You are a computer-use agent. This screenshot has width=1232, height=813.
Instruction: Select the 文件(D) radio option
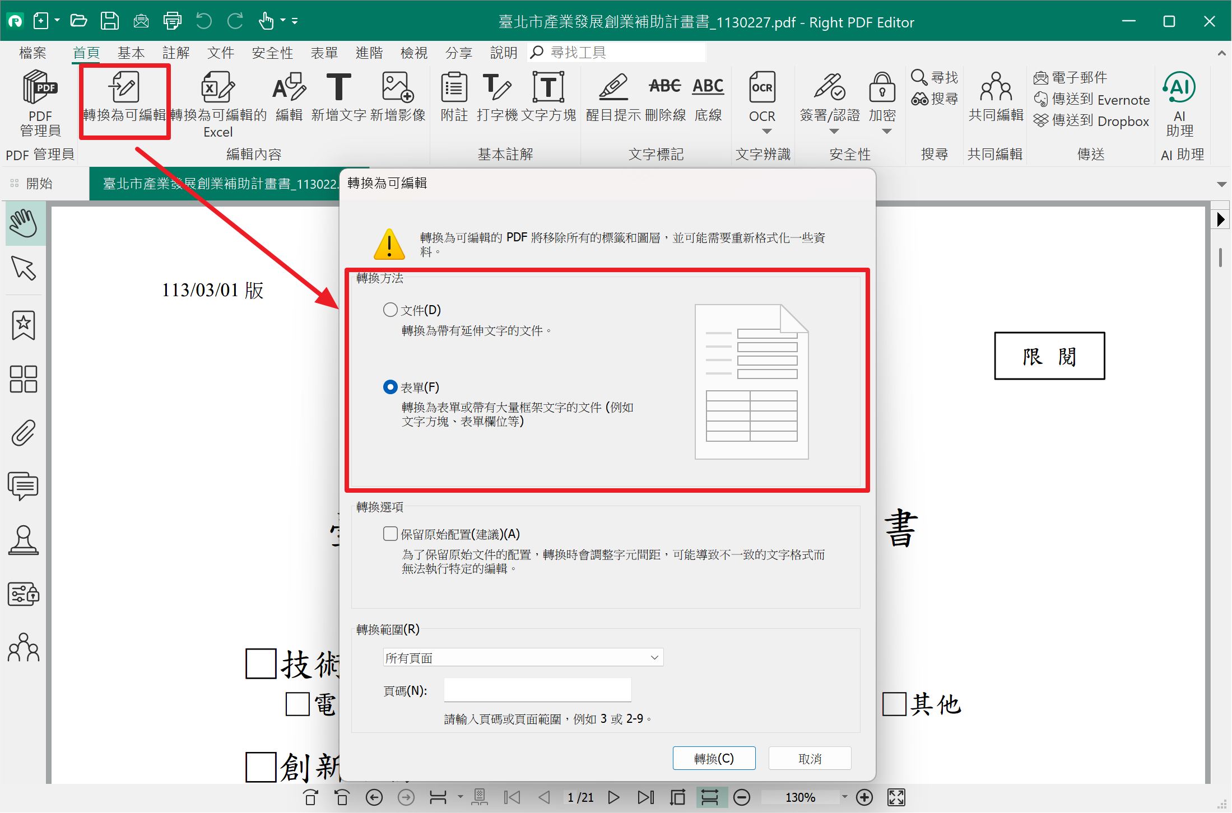(x=390, y=310)
